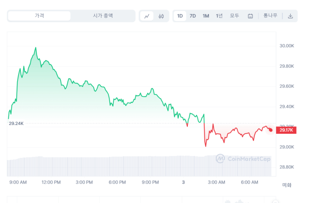
Task: Download the chart data
Action: point(290,16)
